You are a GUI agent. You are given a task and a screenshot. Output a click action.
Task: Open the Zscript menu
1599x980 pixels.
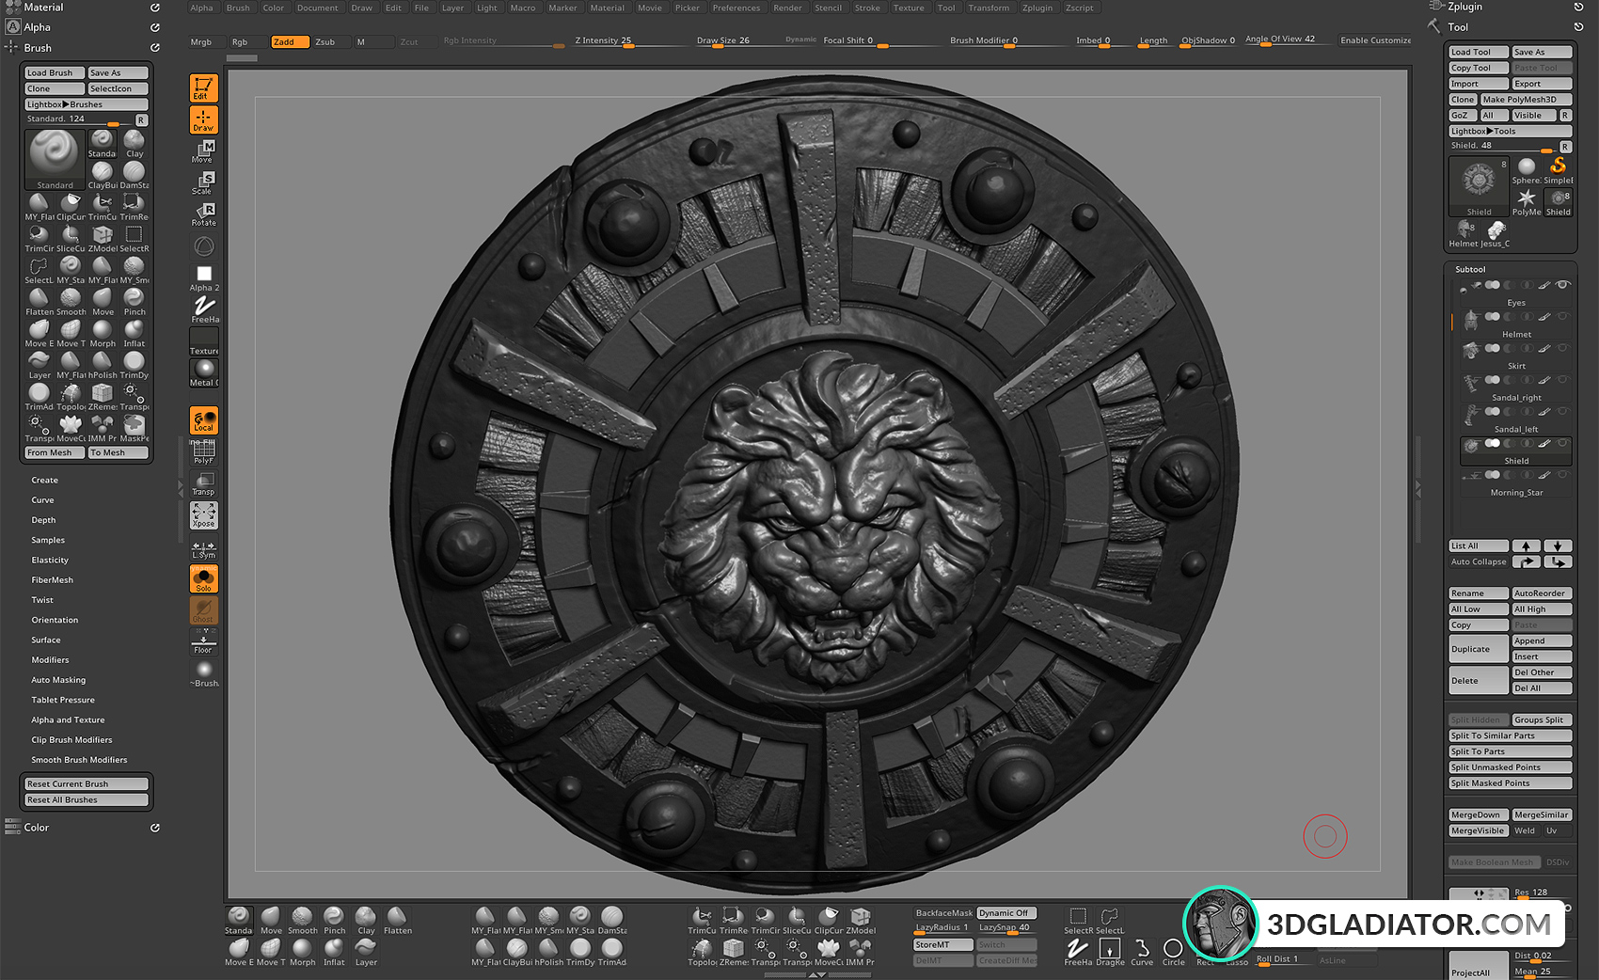pyautogui.click(x=1080, y=8)
